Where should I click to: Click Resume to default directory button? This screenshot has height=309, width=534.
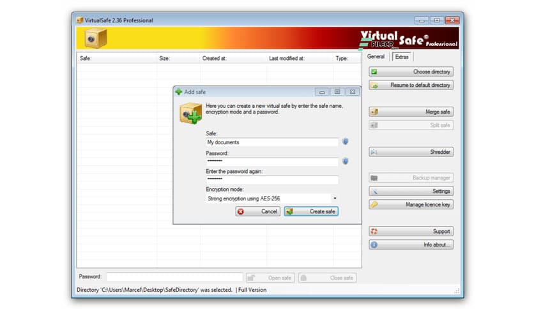[411, 85]
